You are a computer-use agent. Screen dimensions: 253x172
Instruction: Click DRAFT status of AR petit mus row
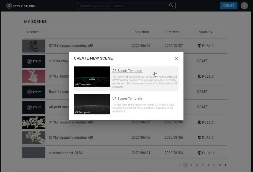[202, 107]
